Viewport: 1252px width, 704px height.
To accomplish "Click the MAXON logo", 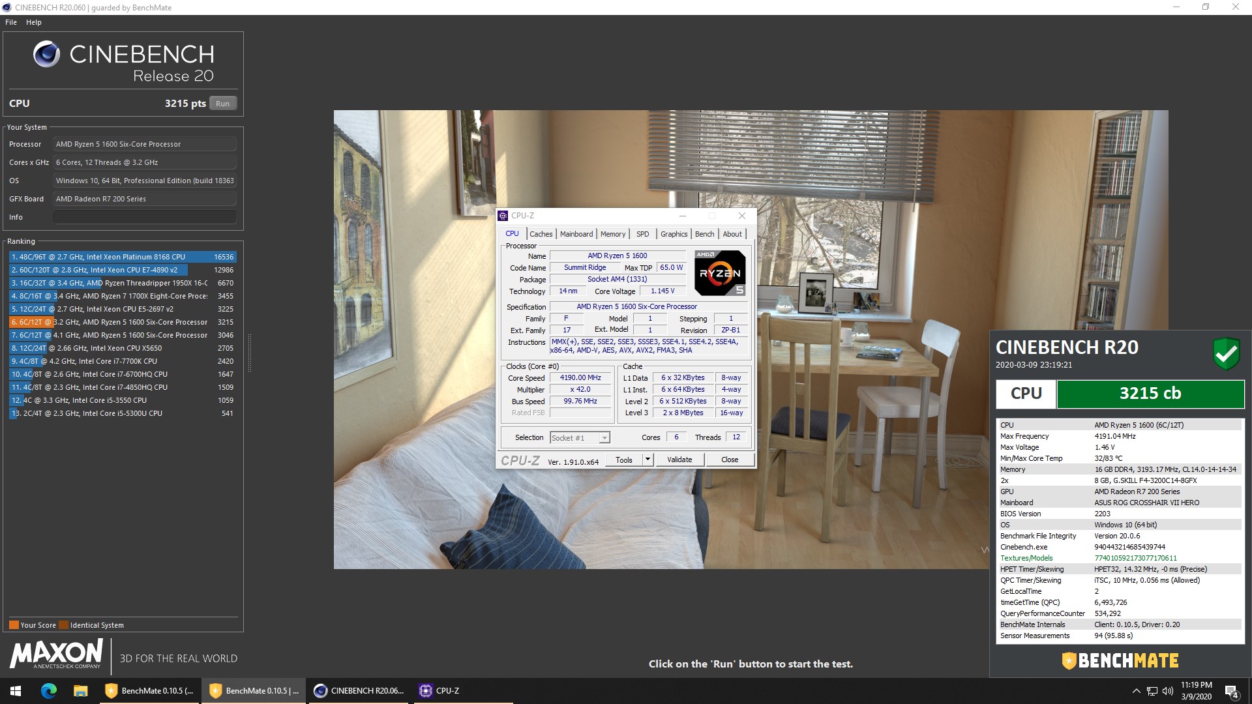I will 56,654.
